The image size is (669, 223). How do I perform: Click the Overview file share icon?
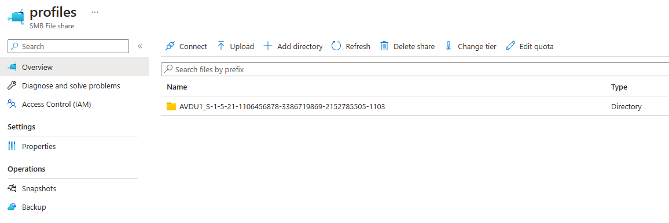click(12, 67)
